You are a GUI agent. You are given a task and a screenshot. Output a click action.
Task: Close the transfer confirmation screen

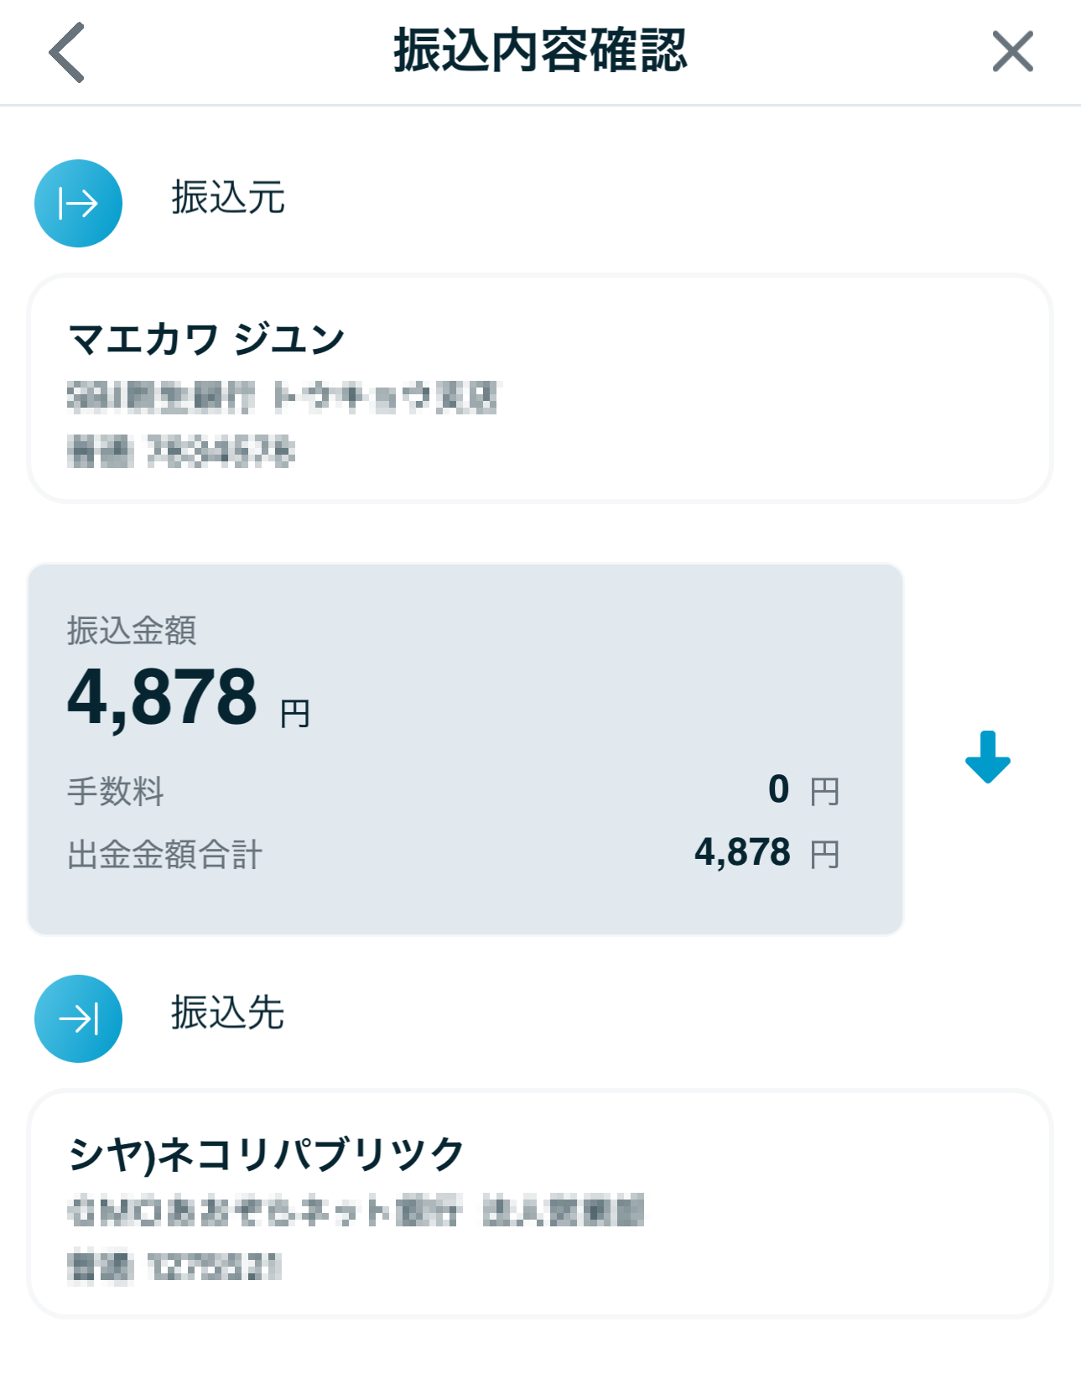1012,52
